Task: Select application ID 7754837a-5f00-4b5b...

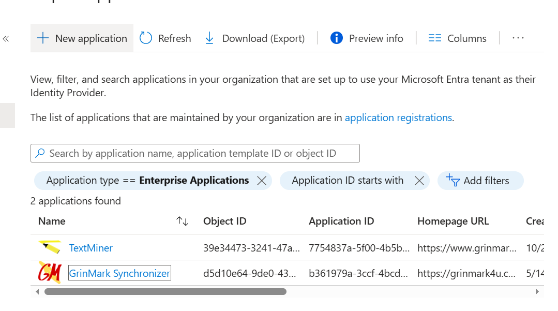Action: 359,248
